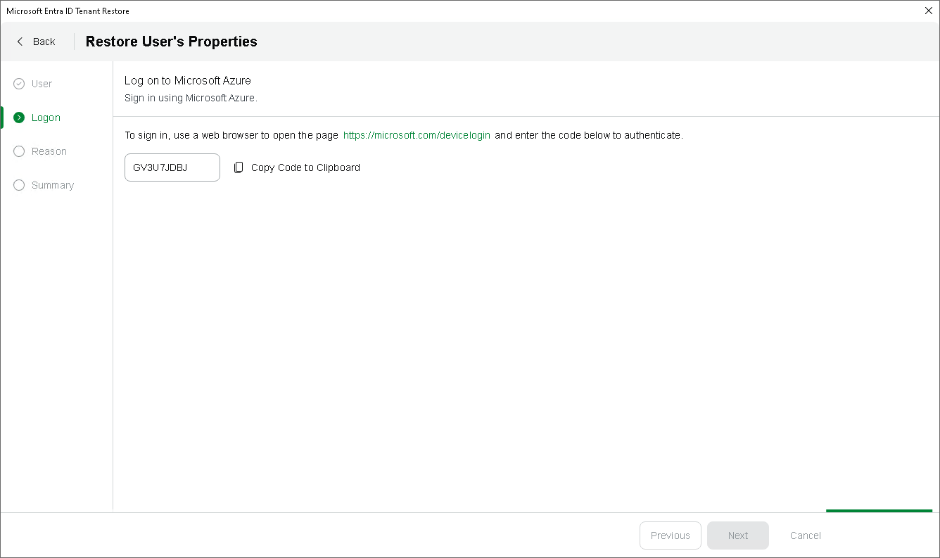Open the microsoft.com/devicelogin link

(417, 135)
